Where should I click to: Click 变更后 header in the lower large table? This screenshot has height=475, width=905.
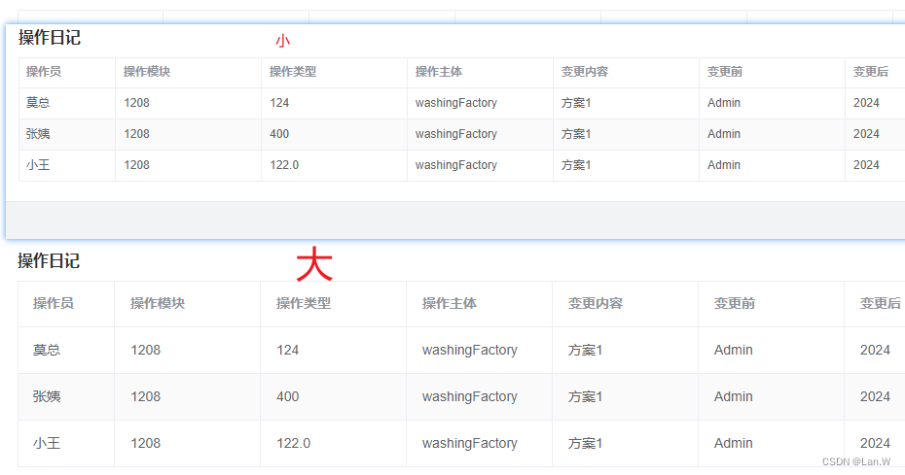(880, 303)
